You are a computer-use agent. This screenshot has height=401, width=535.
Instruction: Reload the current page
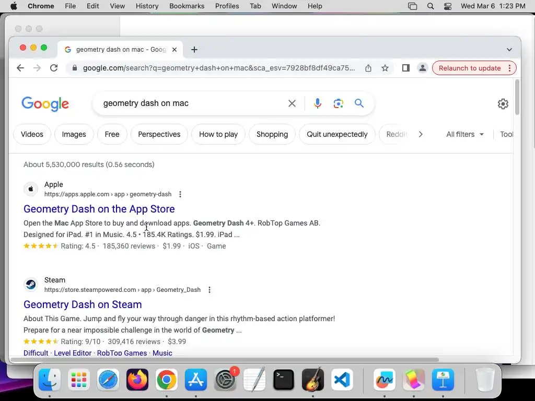tap(54, 68)
